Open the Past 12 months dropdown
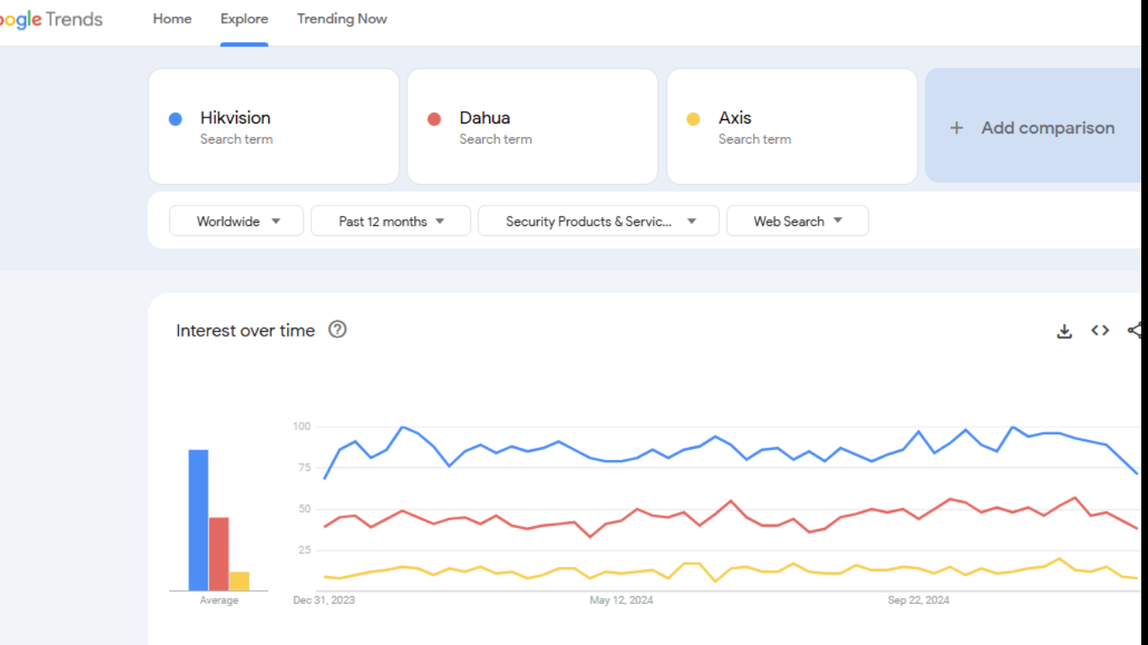The width and height of the screenshot is (1148, 645). (391, 221)
